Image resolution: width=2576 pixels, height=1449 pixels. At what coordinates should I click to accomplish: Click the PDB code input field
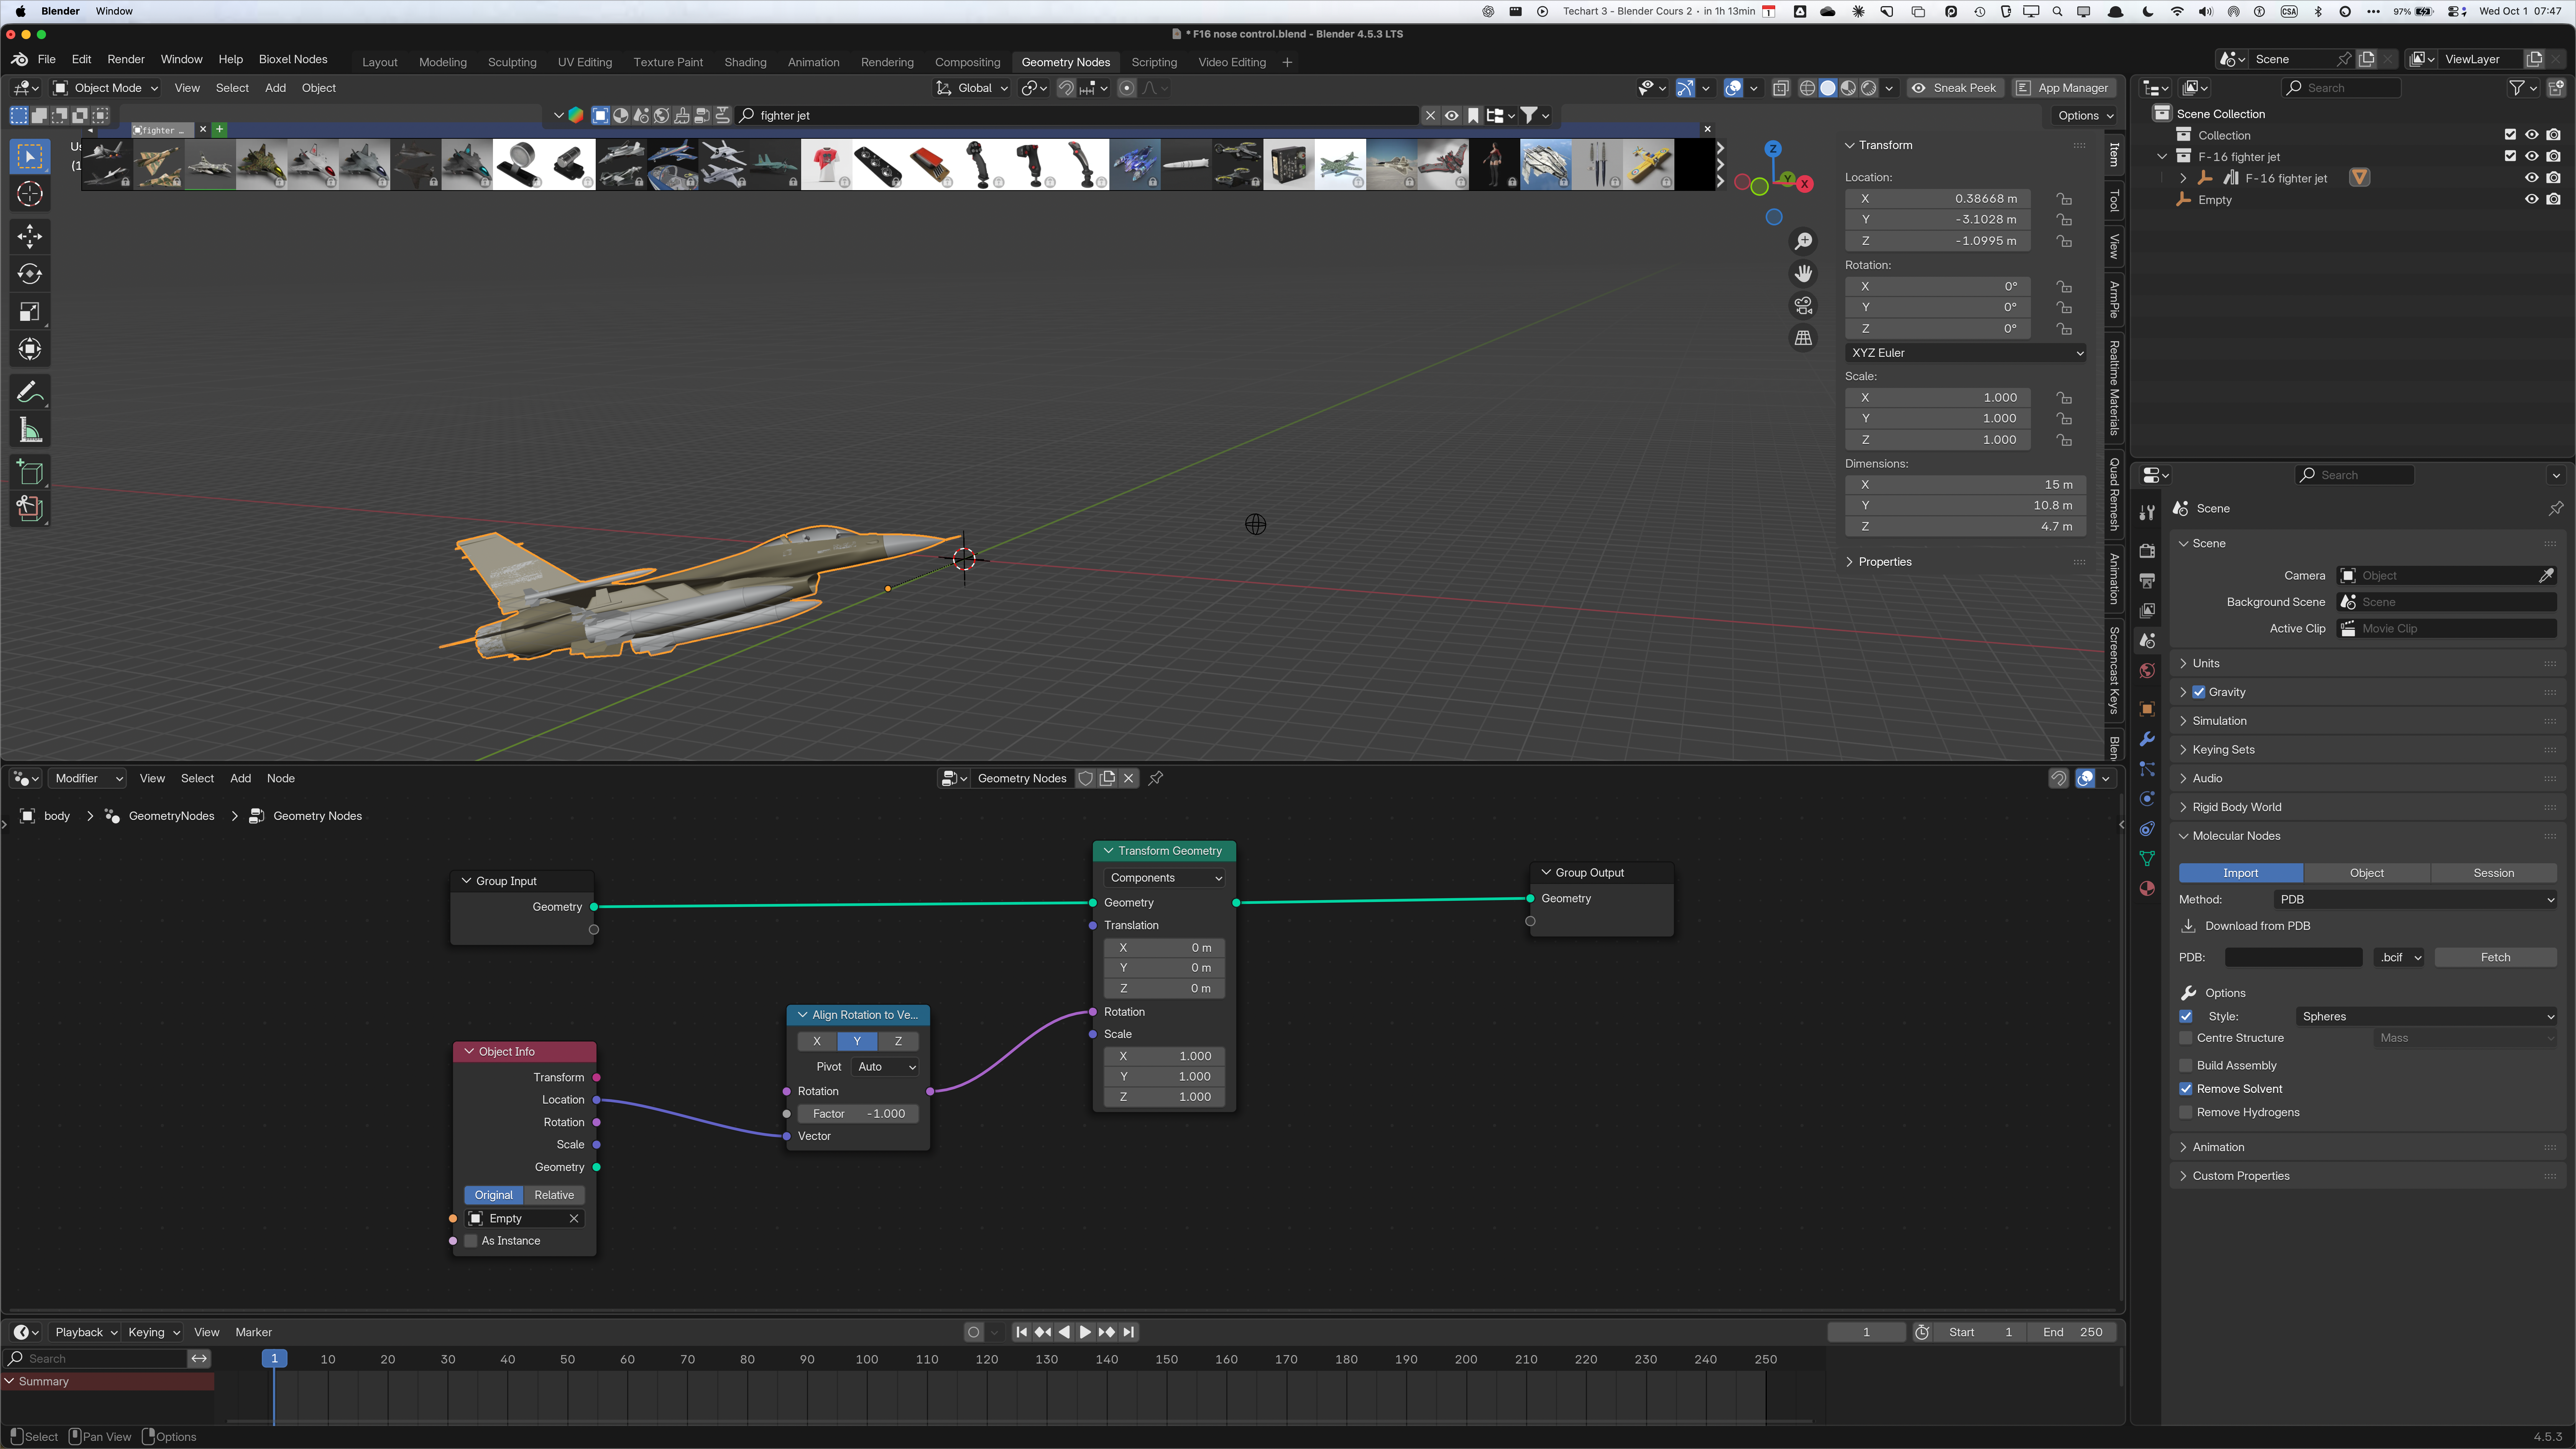click(x=2293, y=957)
